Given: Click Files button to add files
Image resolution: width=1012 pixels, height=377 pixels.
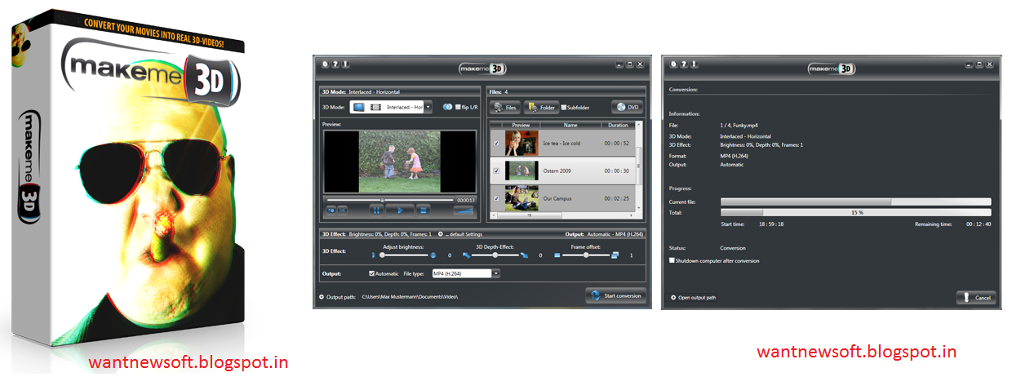Looking at the screenshot, I should [505, 107].
